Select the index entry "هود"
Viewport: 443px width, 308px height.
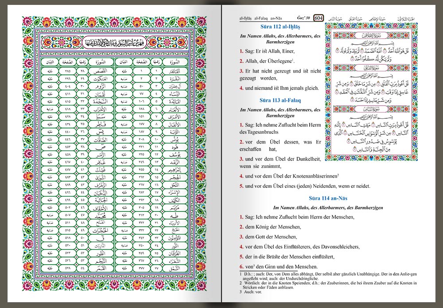point(175,147)
